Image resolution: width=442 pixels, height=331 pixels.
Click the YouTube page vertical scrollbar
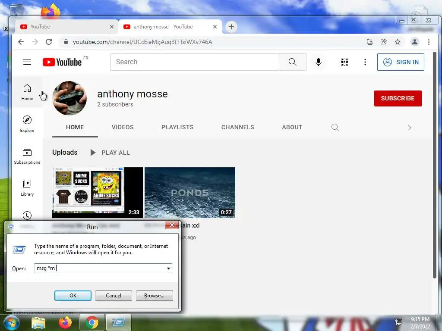435,165
